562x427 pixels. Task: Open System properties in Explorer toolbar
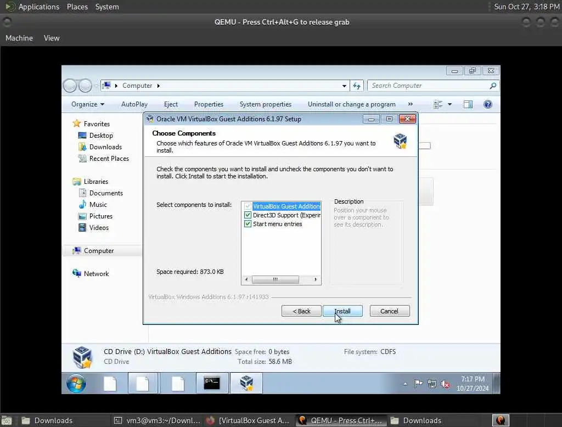click(x=266, y=104)
